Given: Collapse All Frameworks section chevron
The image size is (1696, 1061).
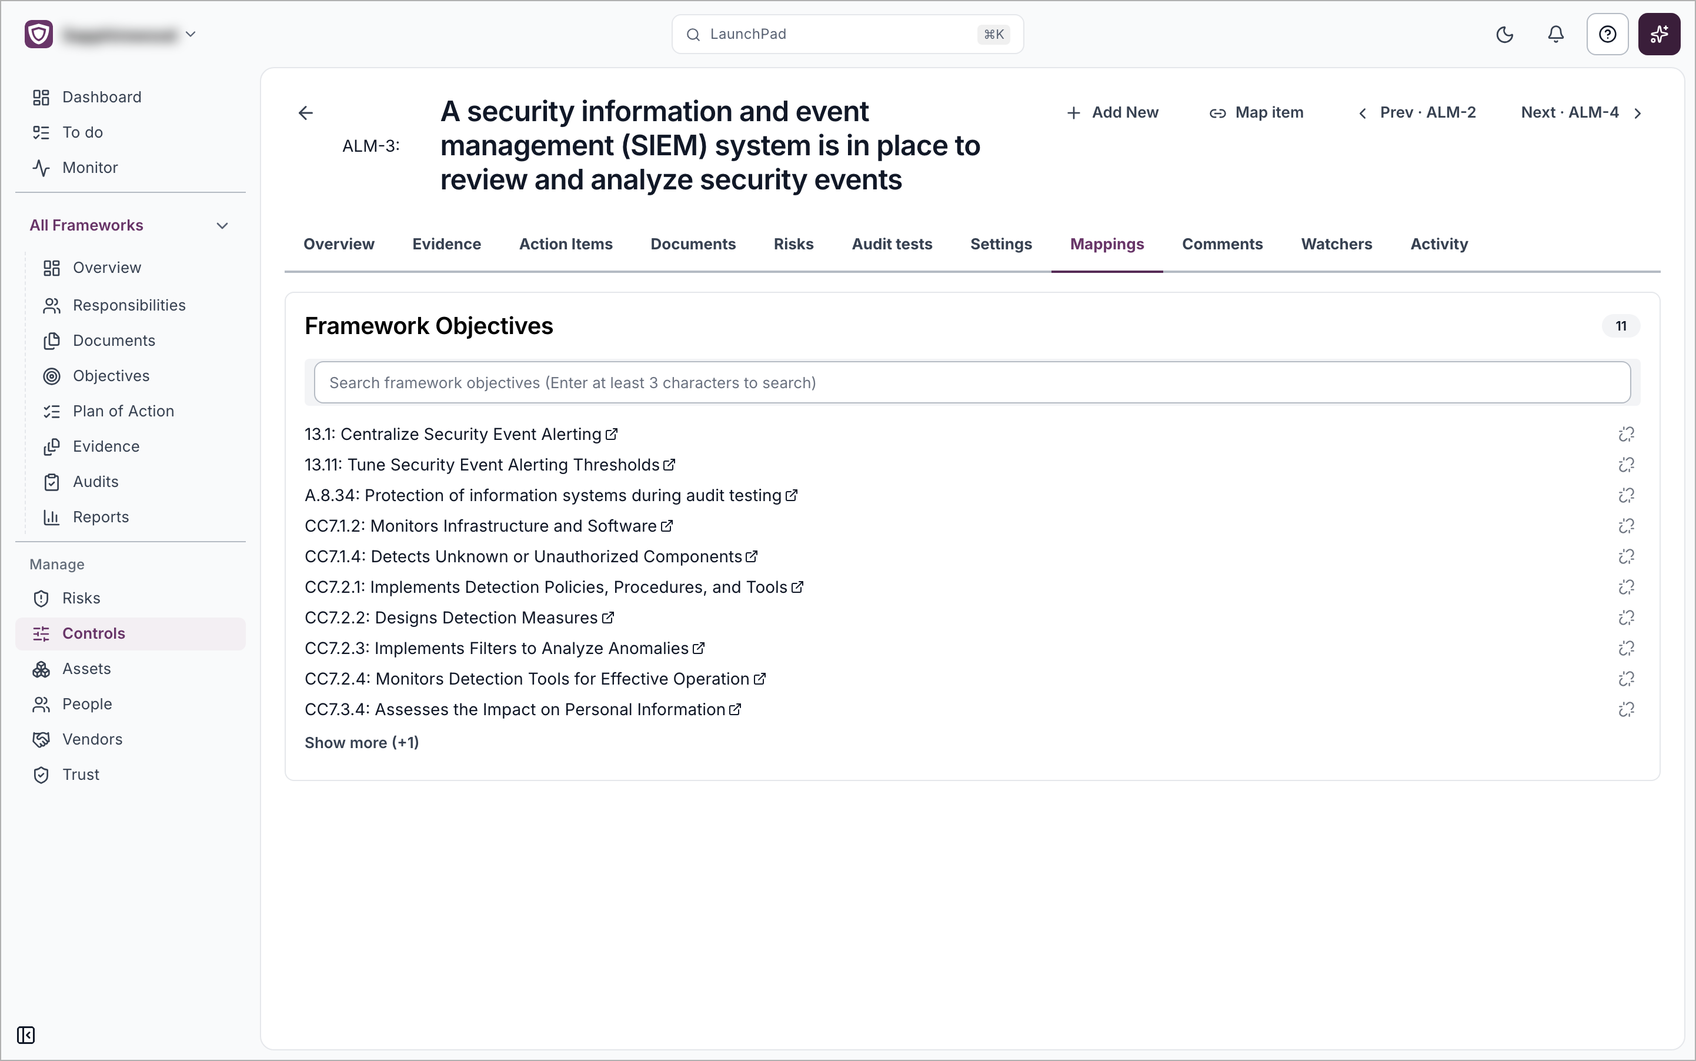Looking at the screenshot, I should point(222,225).
